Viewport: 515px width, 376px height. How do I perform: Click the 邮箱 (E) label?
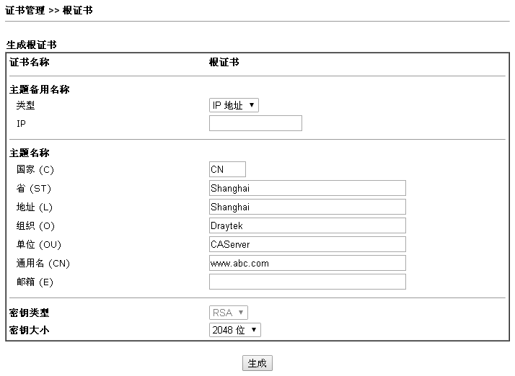(35, 282)
